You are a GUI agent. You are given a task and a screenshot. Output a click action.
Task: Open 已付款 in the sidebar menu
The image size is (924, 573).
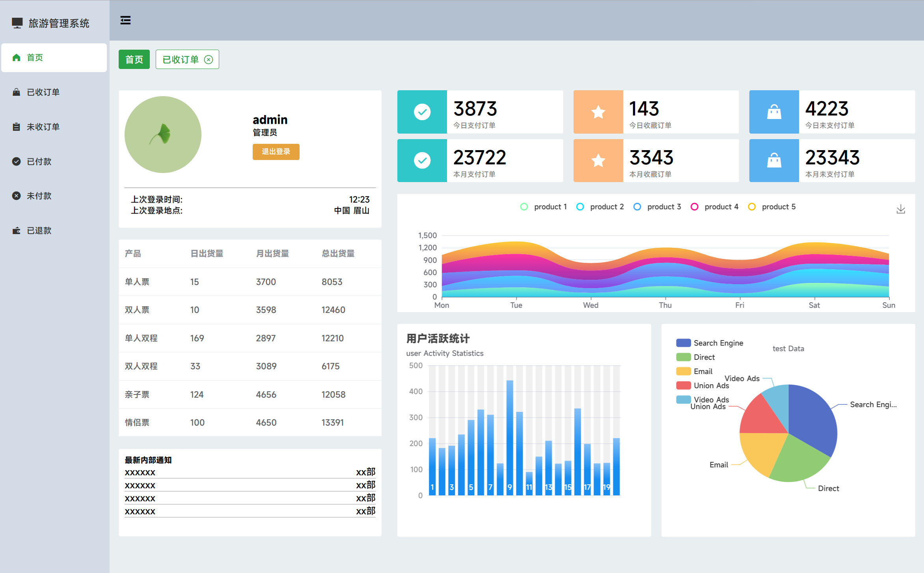click(54, 161)
